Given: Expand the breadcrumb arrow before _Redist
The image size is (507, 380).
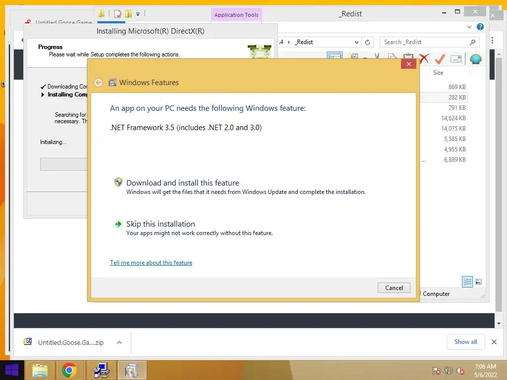Looking at the screenshot, I should tap(289, 43).
